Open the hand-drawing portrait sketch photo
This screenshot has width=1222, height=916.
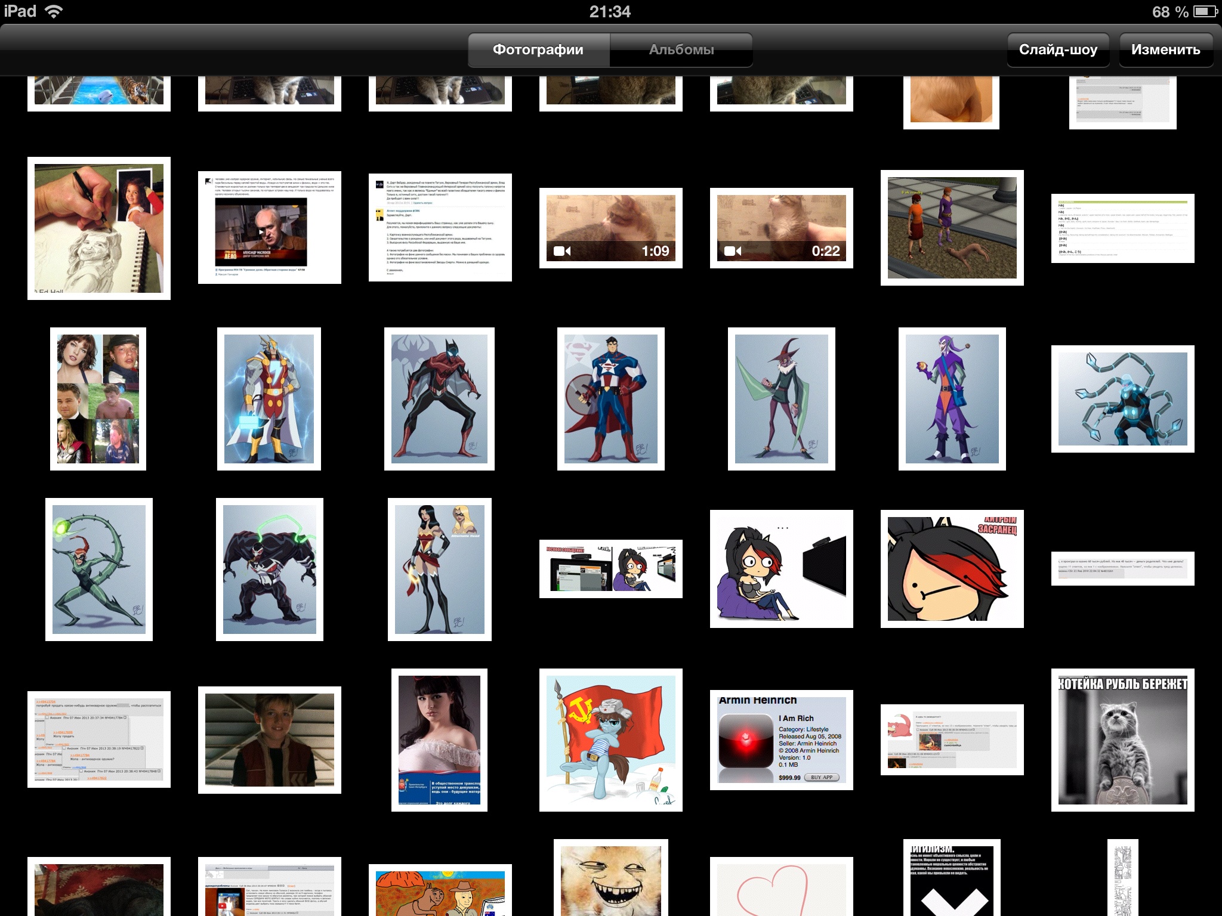point(99,228)
